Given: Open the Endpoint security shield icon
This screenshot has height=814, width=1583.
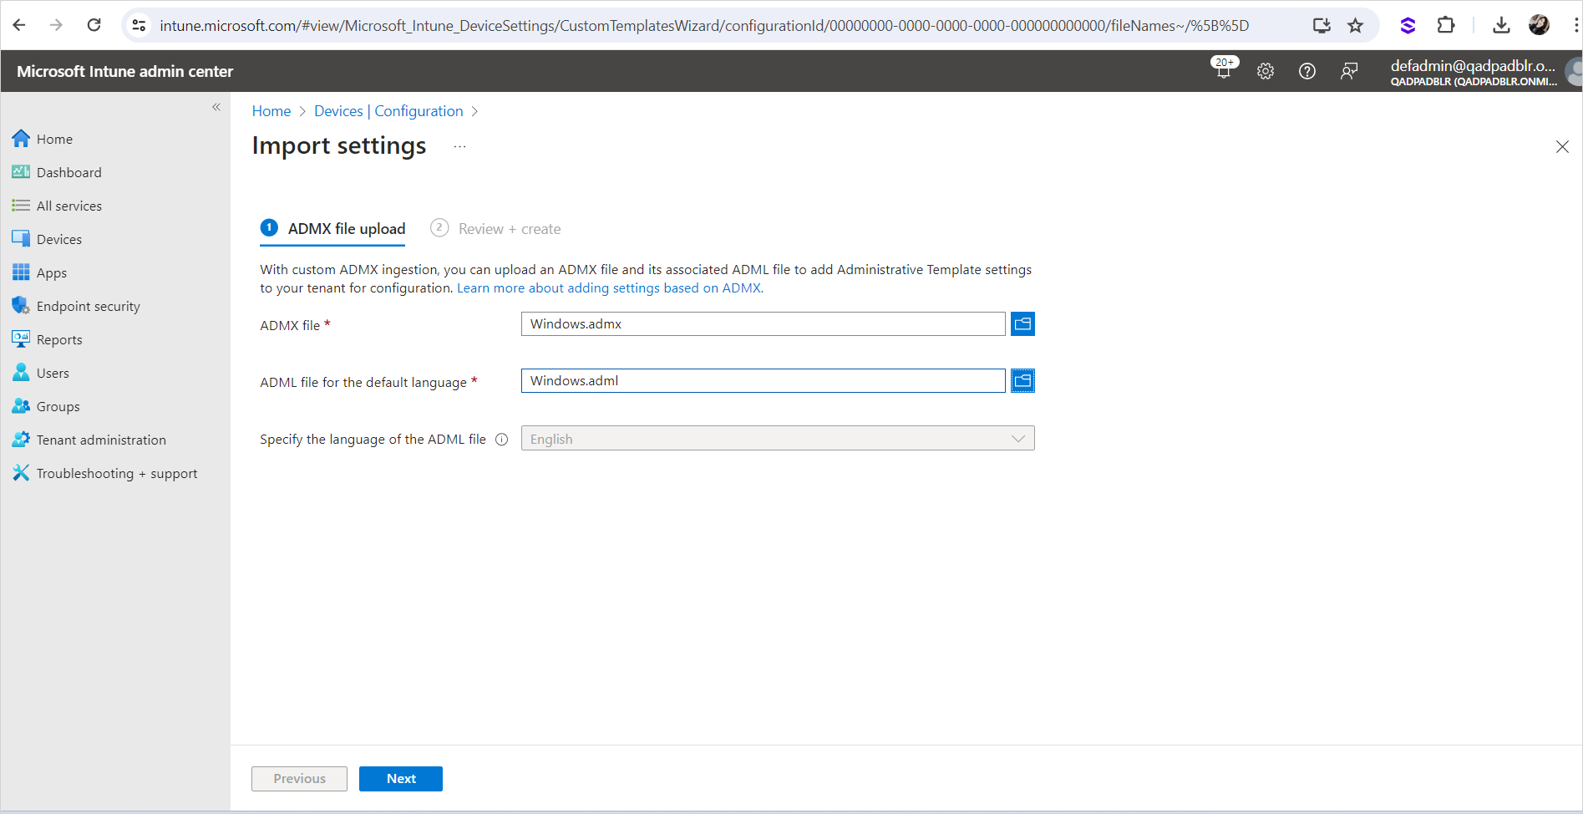Looking at the screenshot, I should coord(21,306).
